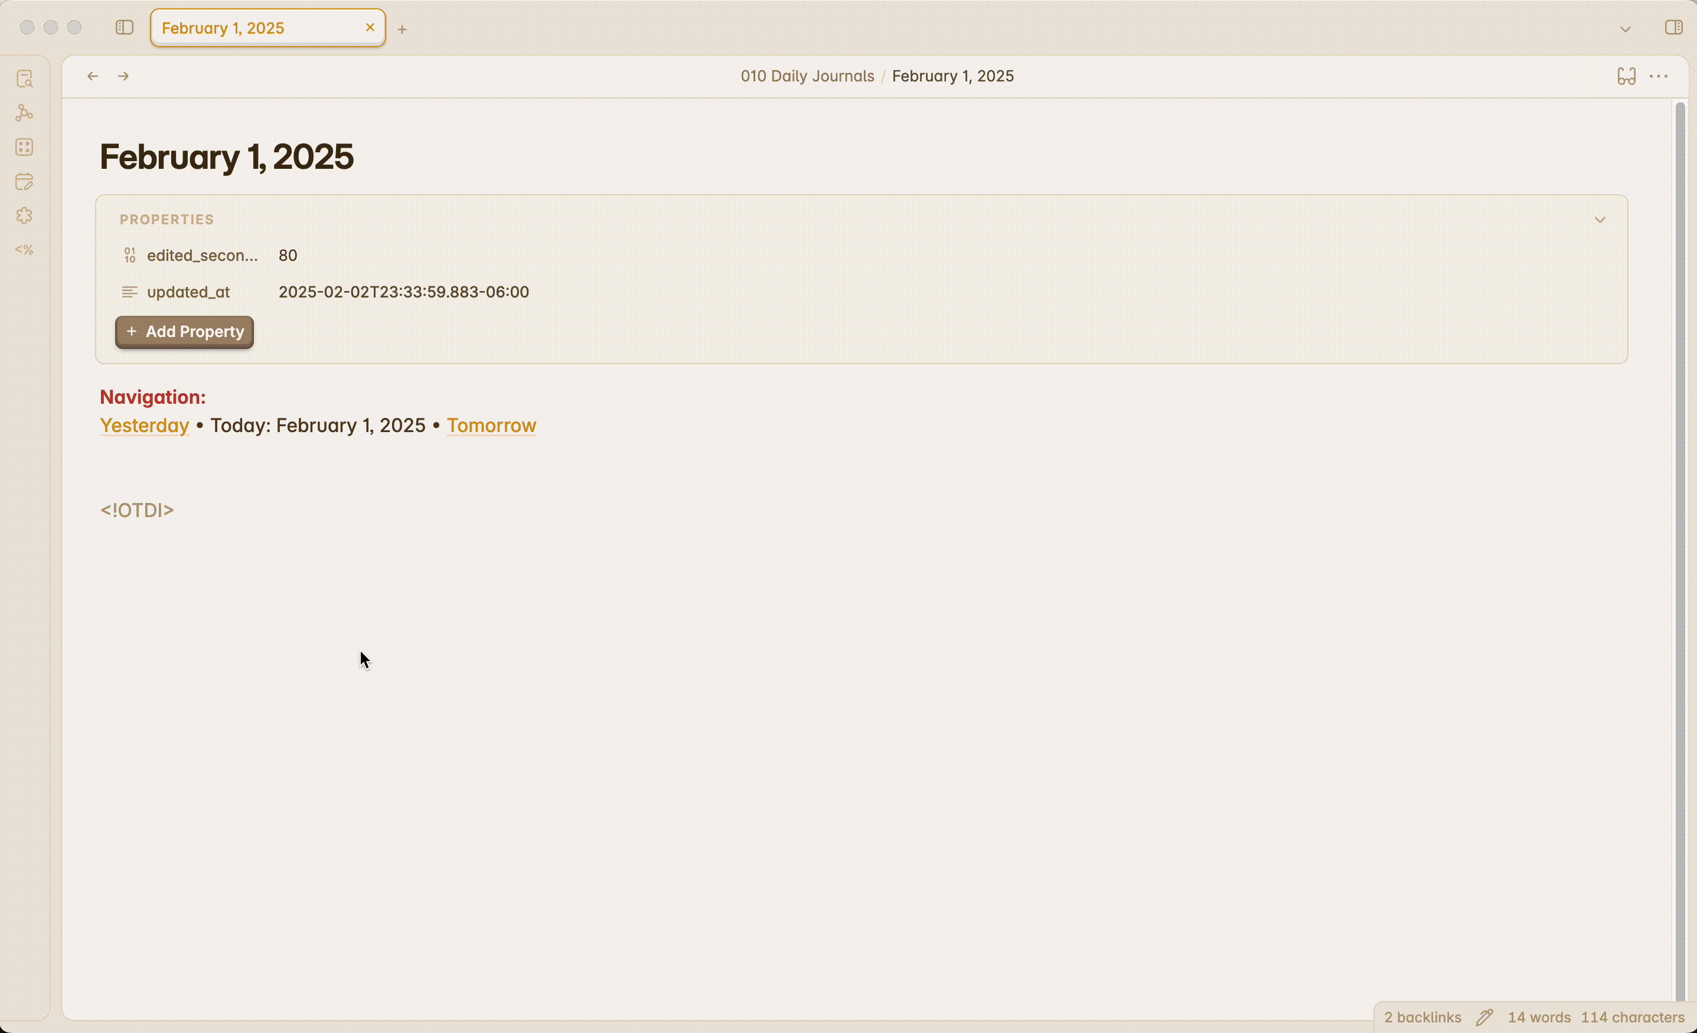
Task: Click the edited_seconds value 80 field
Action: point(288,256)
